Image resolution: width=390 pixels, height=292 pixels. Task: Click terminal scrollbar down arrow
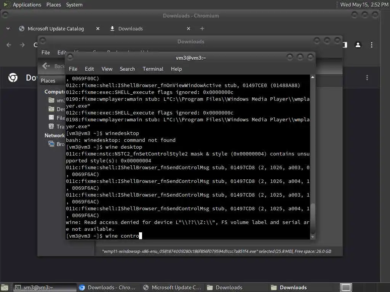[313, 237]
